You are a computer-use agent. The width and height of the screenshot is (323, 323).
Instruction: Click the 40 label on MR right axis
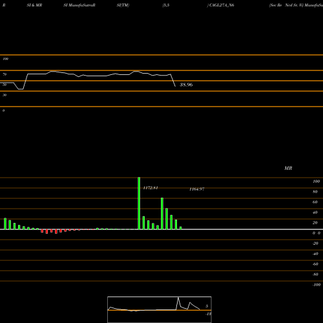point(315,213)
